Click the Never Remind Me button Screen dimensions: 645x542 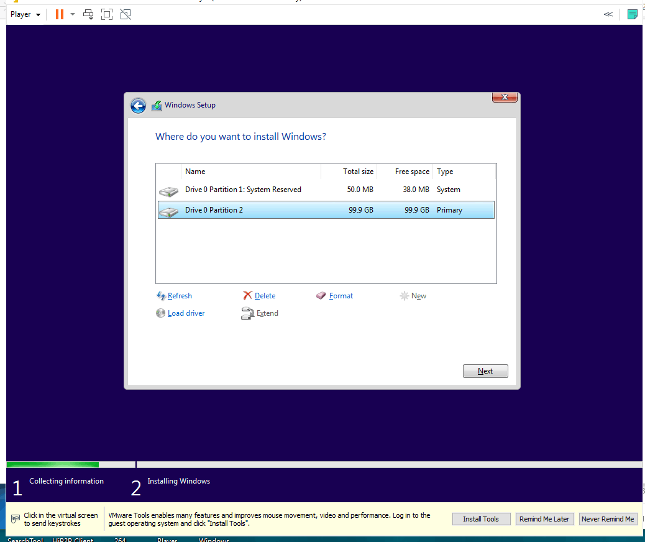coord(608,519)
